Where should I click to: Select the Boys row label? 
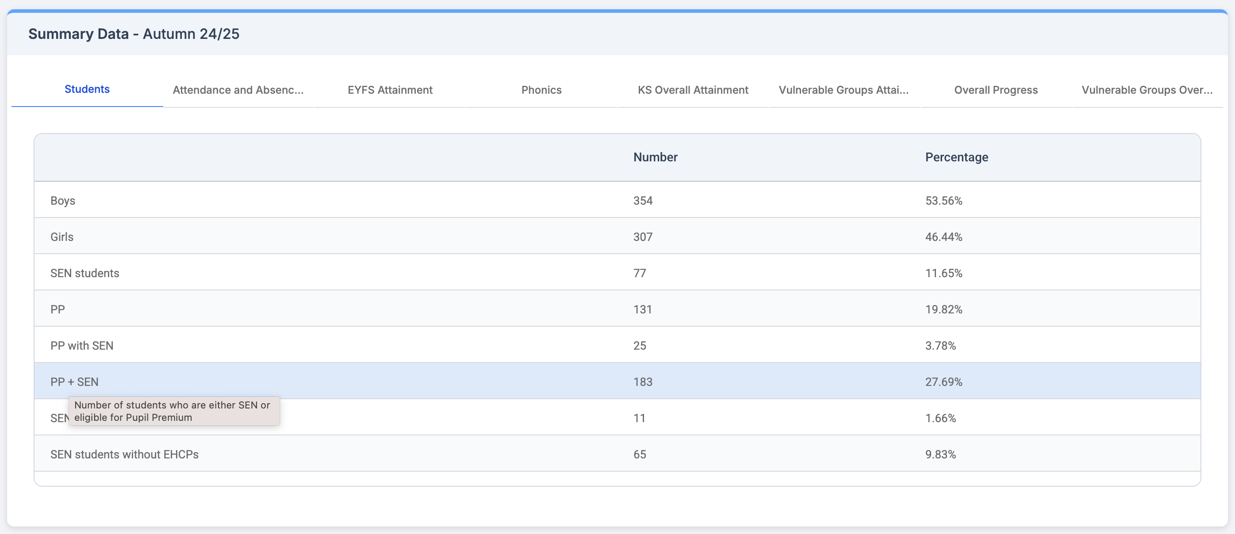tap(63, 201)
